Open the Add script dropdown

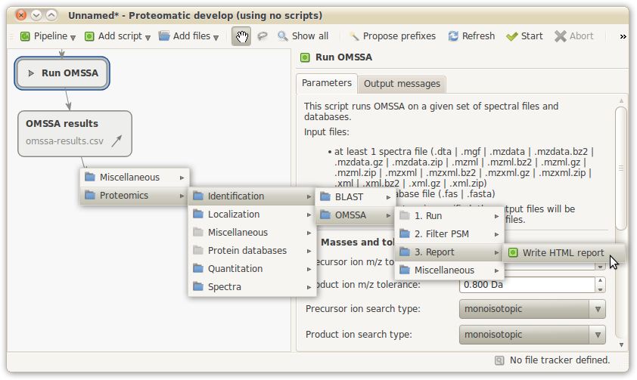point(117,36)
